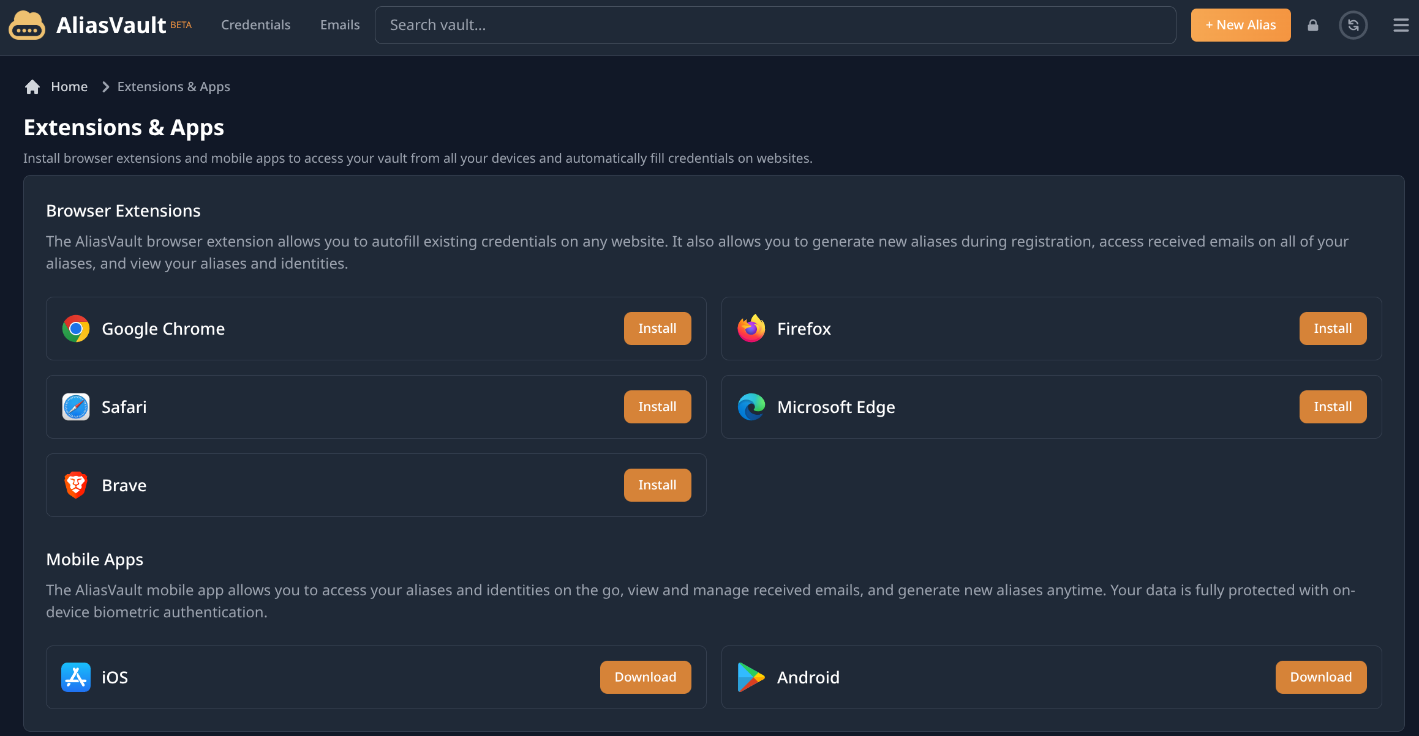Click the Brave lion icon
Viewport: 1419px width, 736px height.
click(x=76, y=485)
